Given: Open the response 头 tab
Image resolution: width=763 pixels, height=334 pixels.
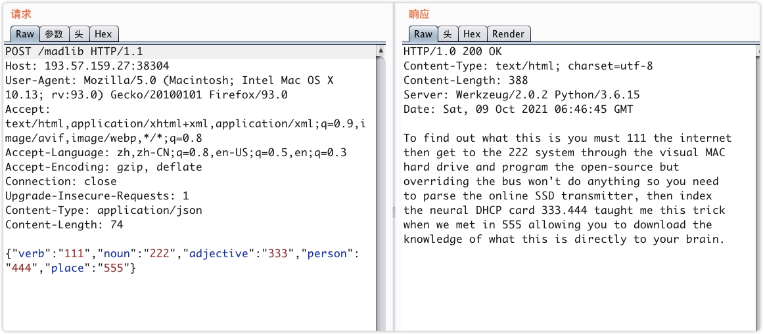Looking at the screenshot, I should [448, 34].
